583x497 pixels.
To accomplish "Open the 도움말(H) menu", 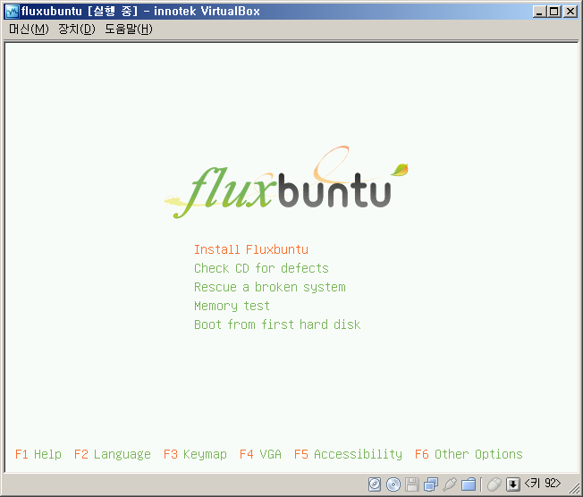I will pos(128,29).
